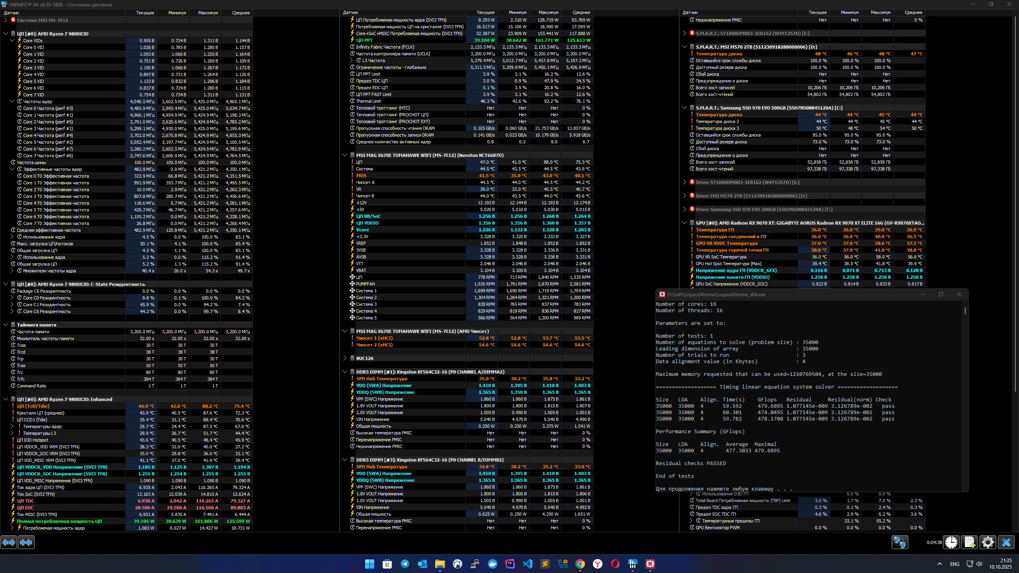Open the remote network connection icon
The height and width of the screenshot is (573, 1019).
point(900,542)
